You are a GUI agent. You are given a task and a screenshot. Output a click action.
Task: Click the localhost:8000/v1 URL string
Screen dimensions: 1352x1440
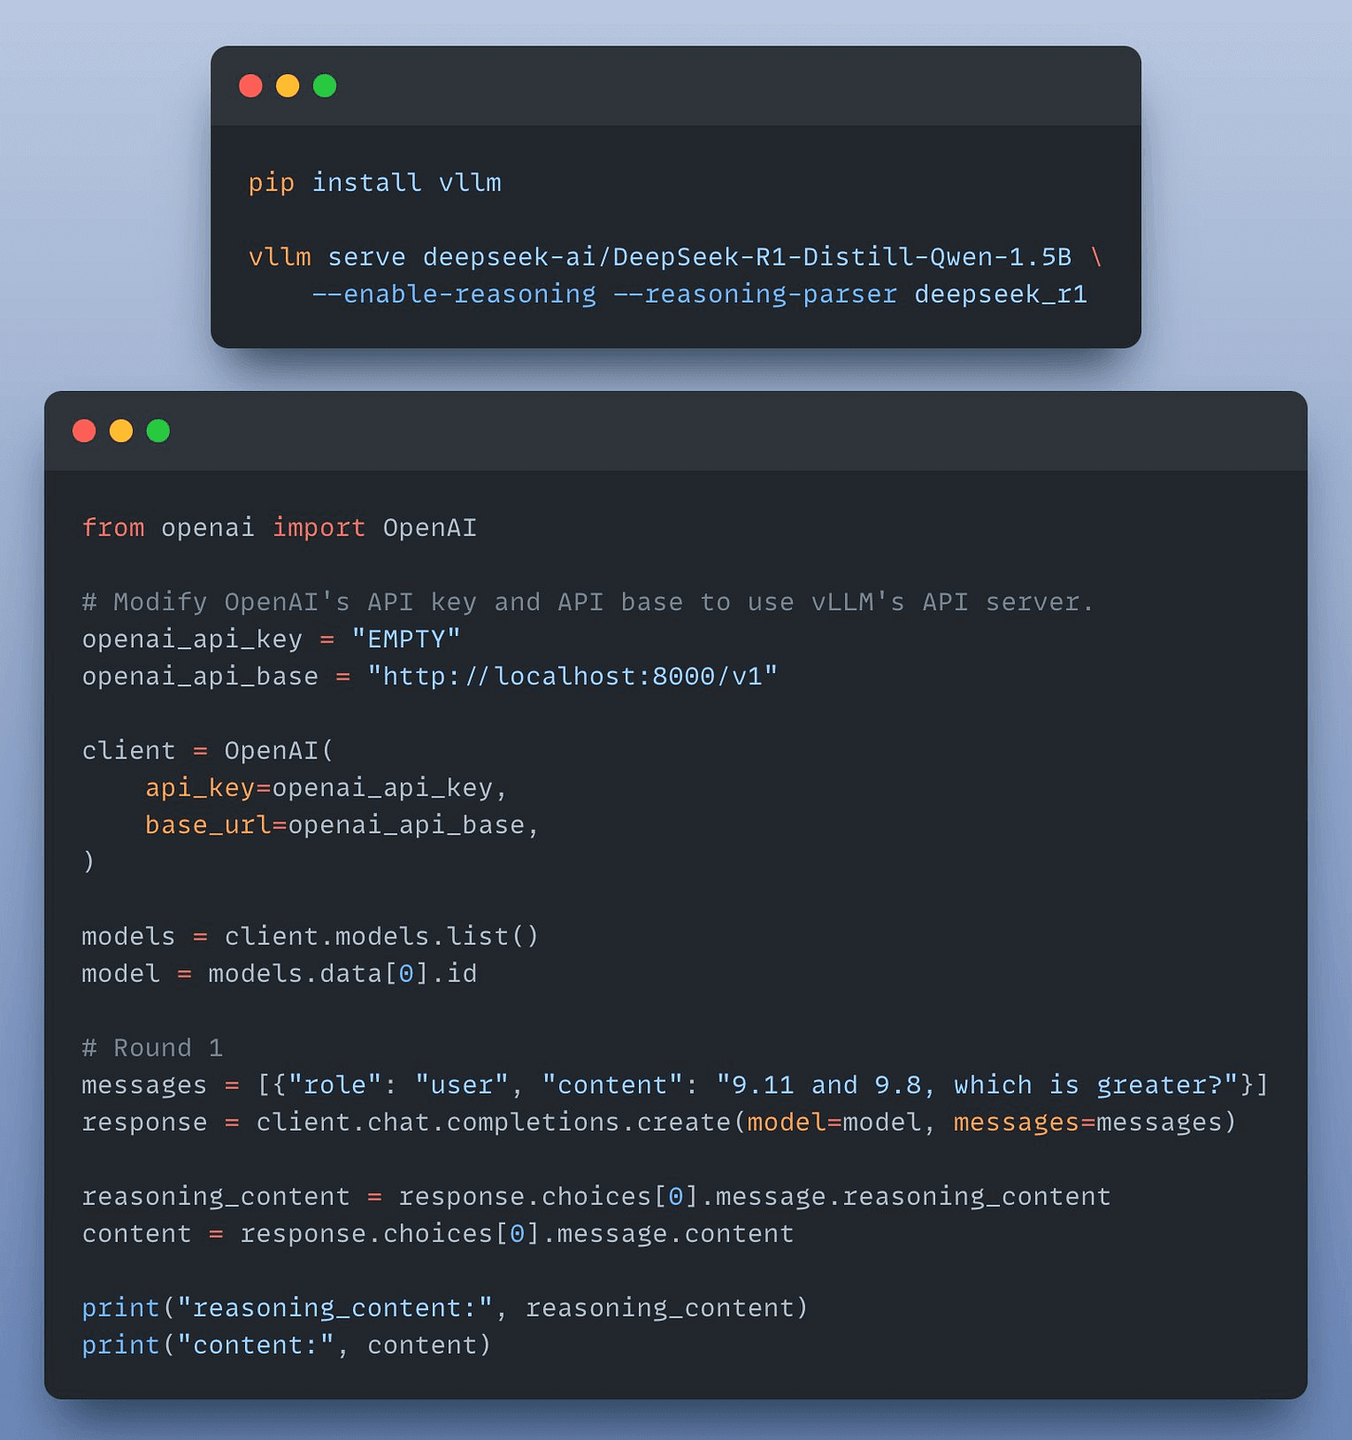[572, 677]
